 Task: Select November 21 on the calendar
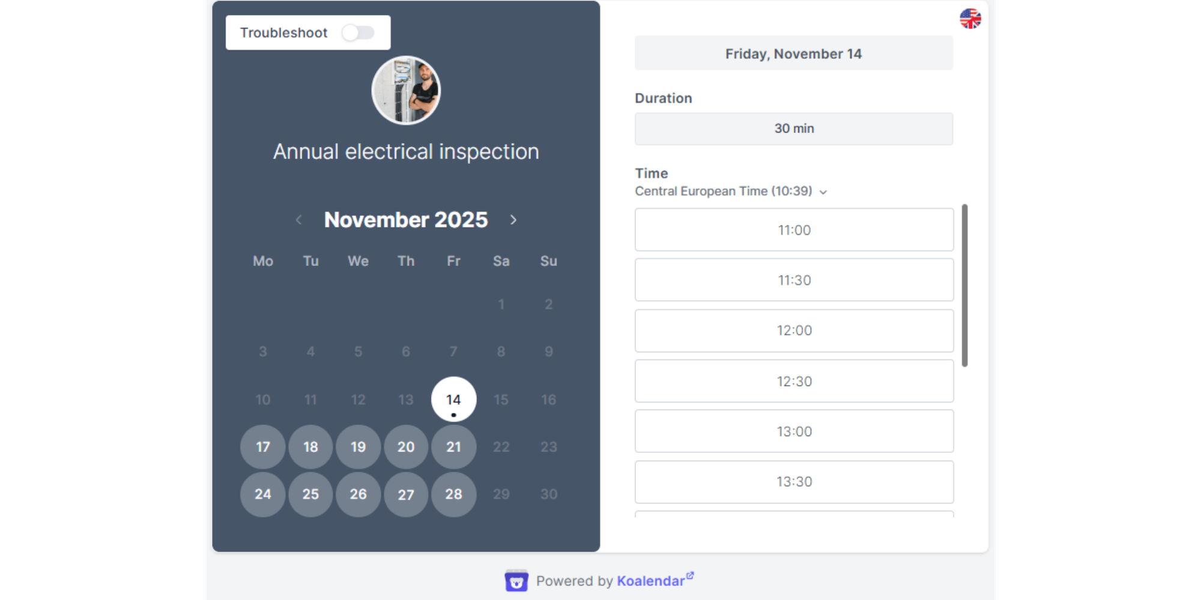[x=453, y=446]
